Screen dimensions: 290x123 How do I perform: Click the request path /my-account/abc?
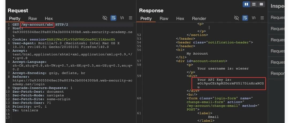click(37, 24)
